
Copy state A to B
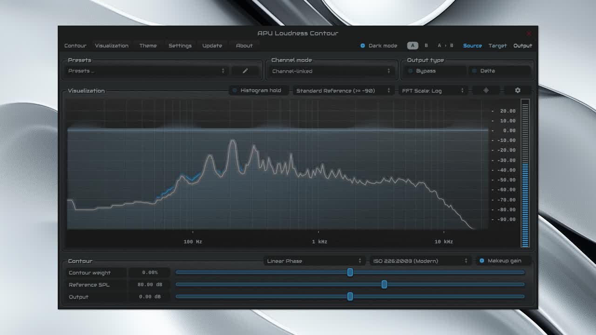click(x=445, y=46)
